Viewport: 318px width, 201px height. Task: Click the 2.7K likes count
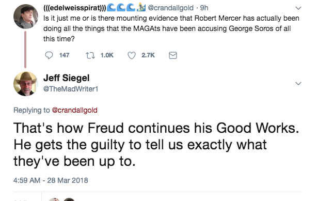tap(148, 55)
